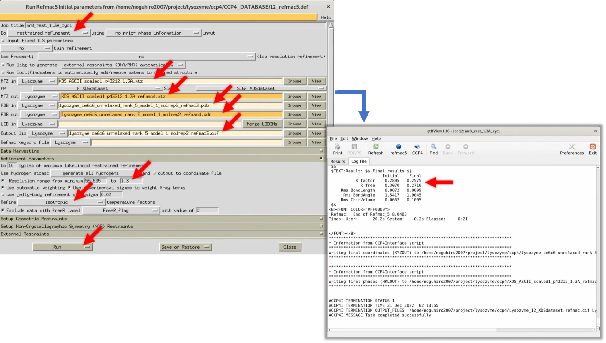Open the twin refinement dropdown
The width and height of the screenshot is (606, 343).
[x=26, y=48]
